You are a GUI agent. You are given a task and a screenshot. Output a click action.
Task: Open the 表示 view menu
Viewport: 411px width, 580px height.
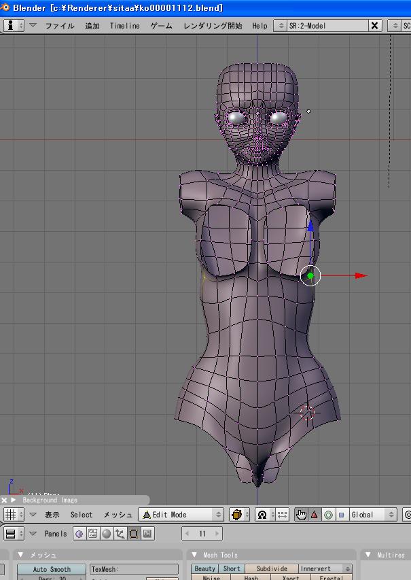point(52,515)
